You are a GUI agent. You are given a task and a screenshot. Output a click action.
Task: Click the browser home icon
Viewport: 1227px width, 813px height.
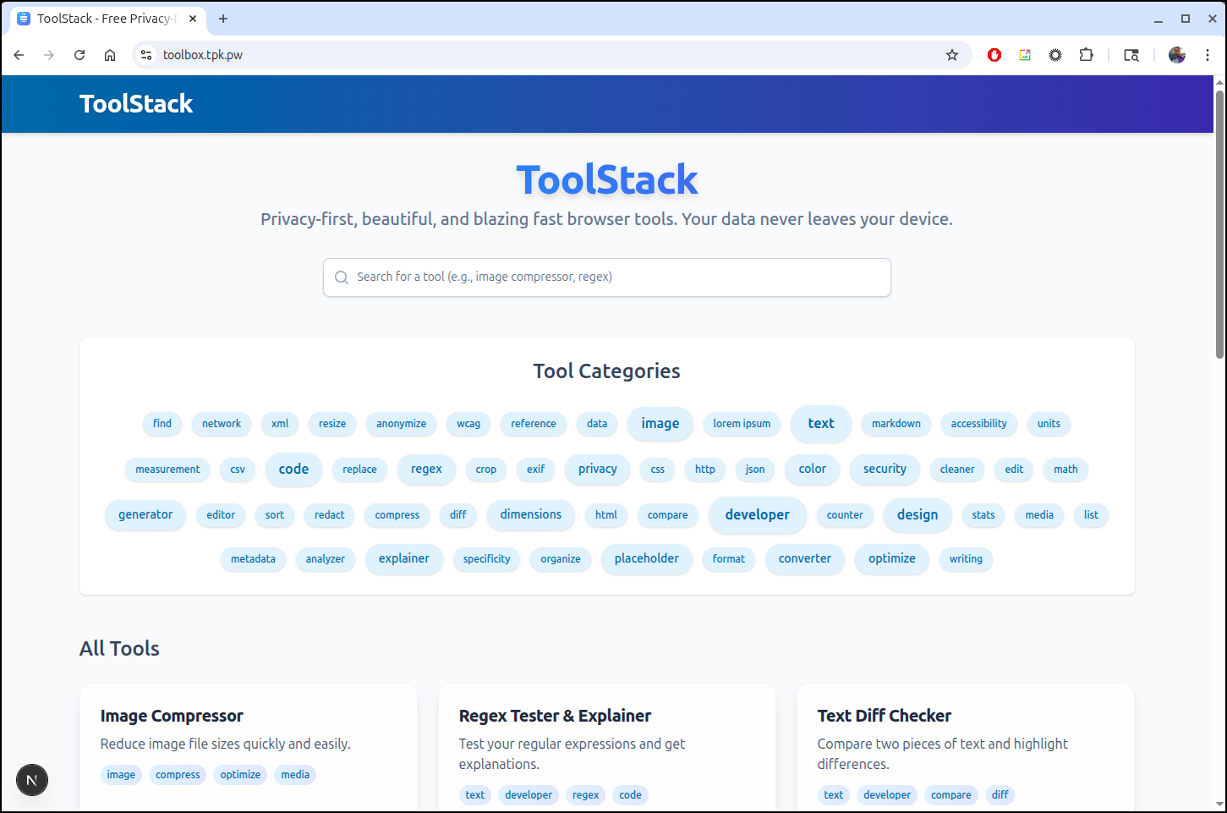[x=110, y=55]
